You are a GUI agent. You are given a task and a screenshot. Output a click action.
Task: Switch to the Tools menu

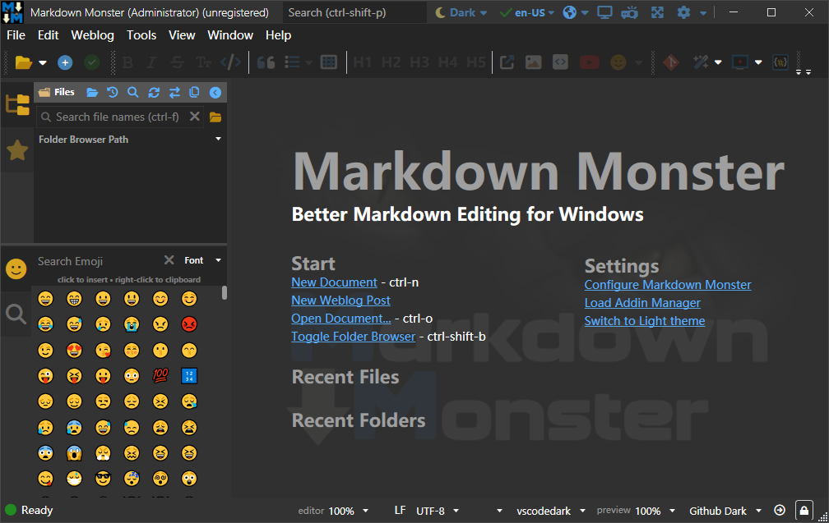click(x=141, y=35)
